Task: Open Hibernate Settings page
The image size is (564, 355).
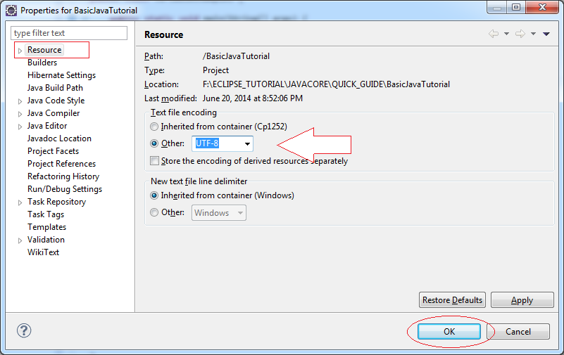Action: (61, 75)
